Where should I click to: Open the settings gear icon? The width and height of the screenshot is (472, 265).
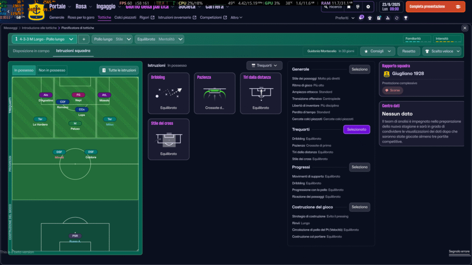coord(368,7)
